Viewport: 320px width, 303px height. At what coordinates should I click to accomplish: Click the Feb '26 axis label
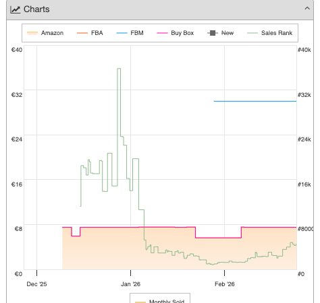(225, 284)
